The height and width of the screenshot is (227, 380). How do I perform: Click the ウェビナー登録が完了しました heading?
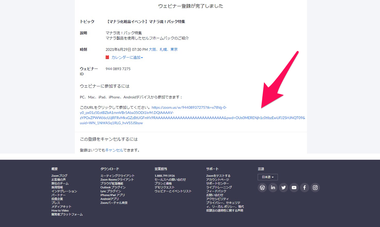[x=191, y=6]
